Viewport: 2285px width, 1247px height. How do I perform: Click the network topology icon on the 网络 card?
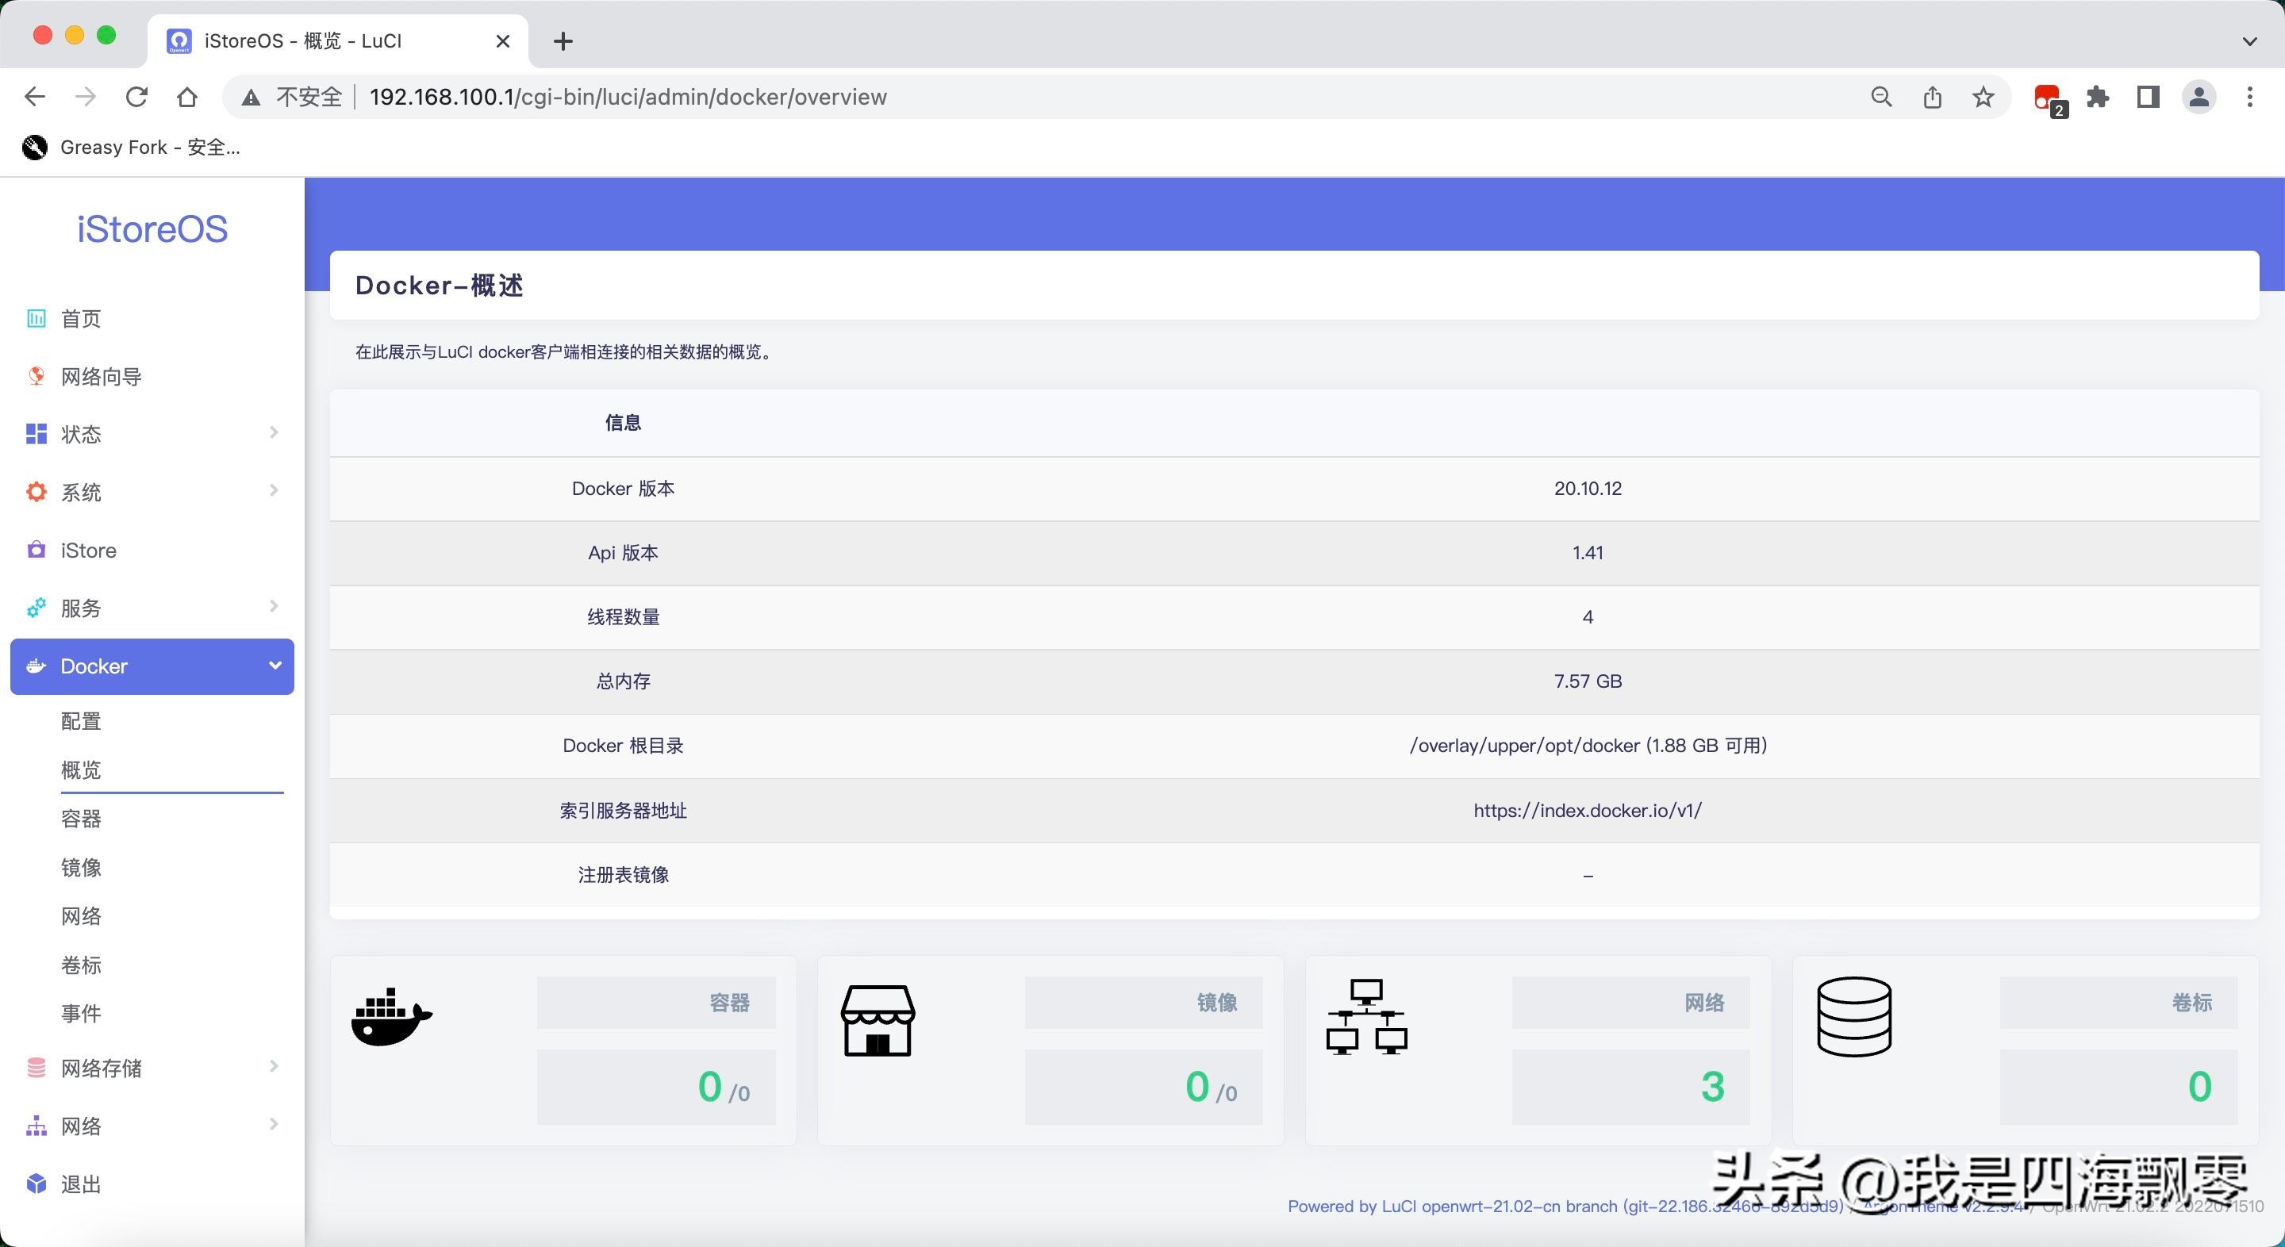(1365, 1020)
